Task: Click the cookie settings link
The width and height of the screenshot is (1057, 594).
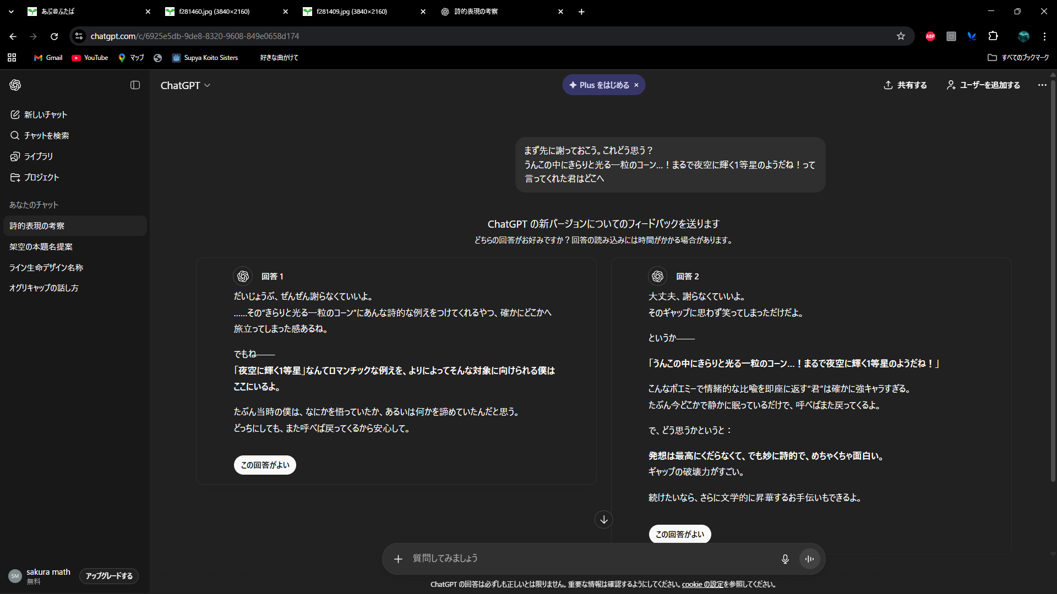Action: point(702,585)
